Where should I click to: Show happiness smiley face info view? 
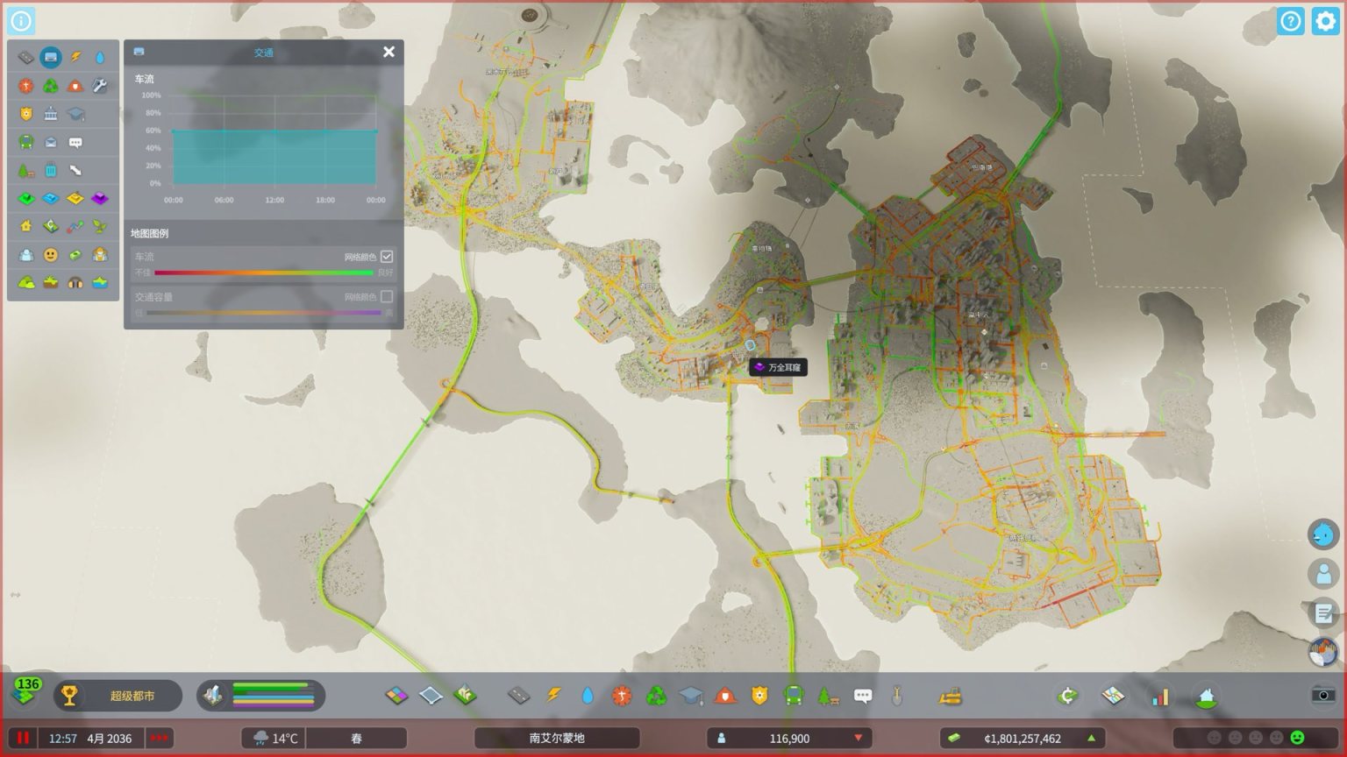(51, 254)
